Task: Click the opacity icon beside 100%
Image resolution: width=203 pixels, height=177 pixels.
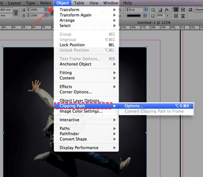Action: (x=152, y=16)
